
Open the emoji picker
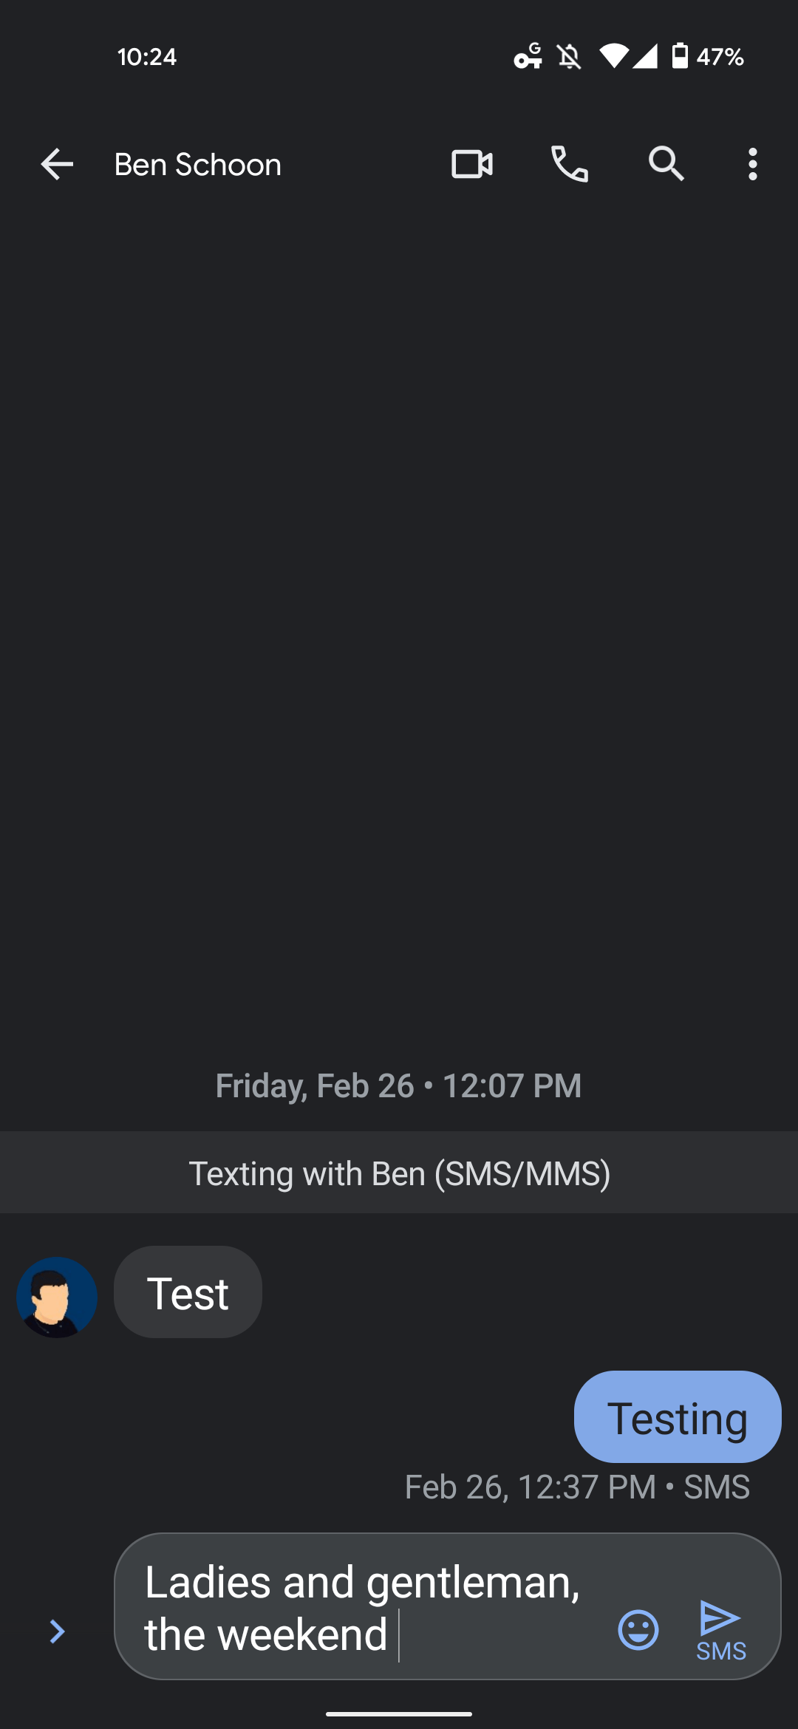click(638, 1629)
